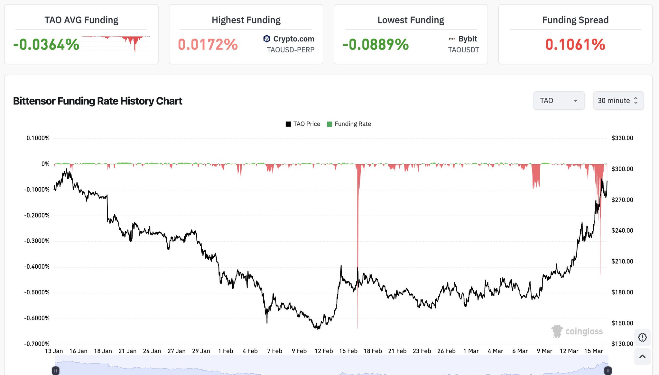
Task: Click the feedback alert badge icon
Action: click(x=642, y=337)
